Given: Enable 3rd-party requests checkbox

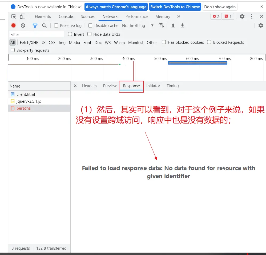Looking at the screenshot, I should click(x=13, y=50).
